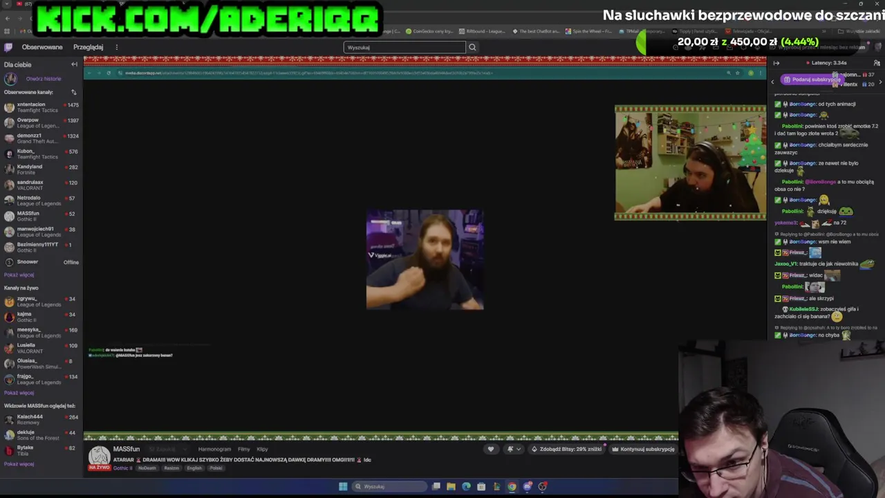Focus the Wyszukaj search field in Twitch
This screenshot has width=885, height=498.
(x=404, y=47)
